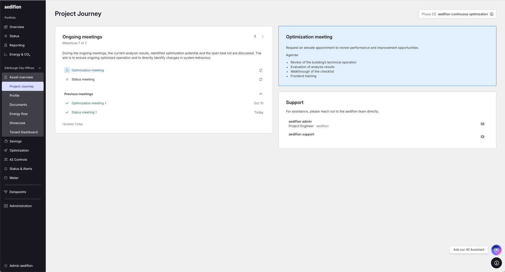Click the round info button at bottom right
The width and height of the screenshot is (505, 272).
pyautogui.click(x=496, y=263)
